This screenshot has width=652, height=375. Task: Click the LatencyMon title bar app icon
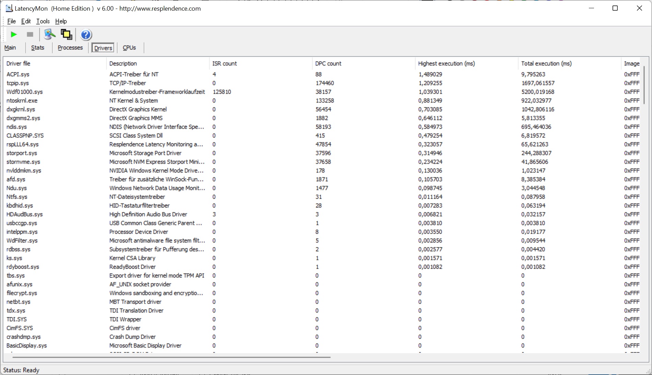pyautogui.click(x=9, y=8)
